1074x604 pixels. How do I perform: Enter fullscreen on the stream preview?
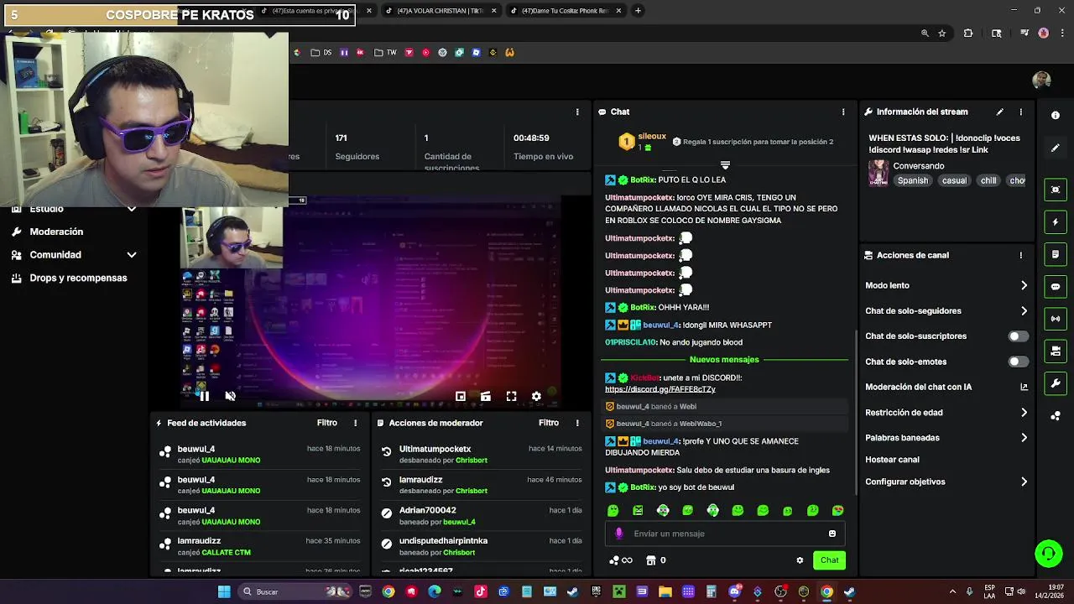(511, 396)
